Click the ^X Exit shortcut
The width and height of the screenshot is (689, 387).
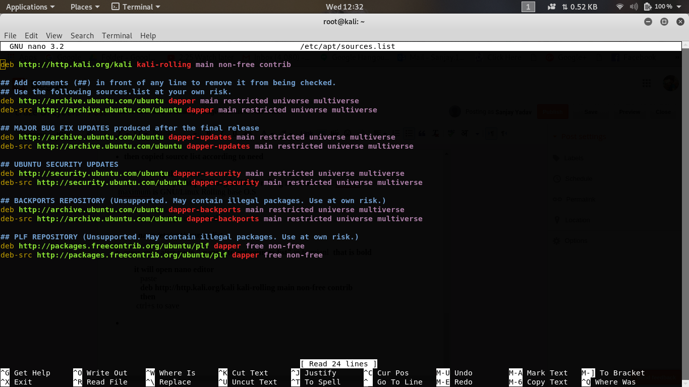click(x=17, y=382)
